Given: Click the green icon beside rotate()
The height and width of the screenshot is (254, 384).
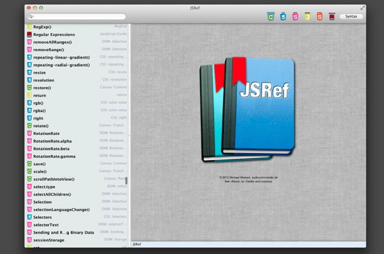Looking at the screenshot, I should [x=30, y=125].
